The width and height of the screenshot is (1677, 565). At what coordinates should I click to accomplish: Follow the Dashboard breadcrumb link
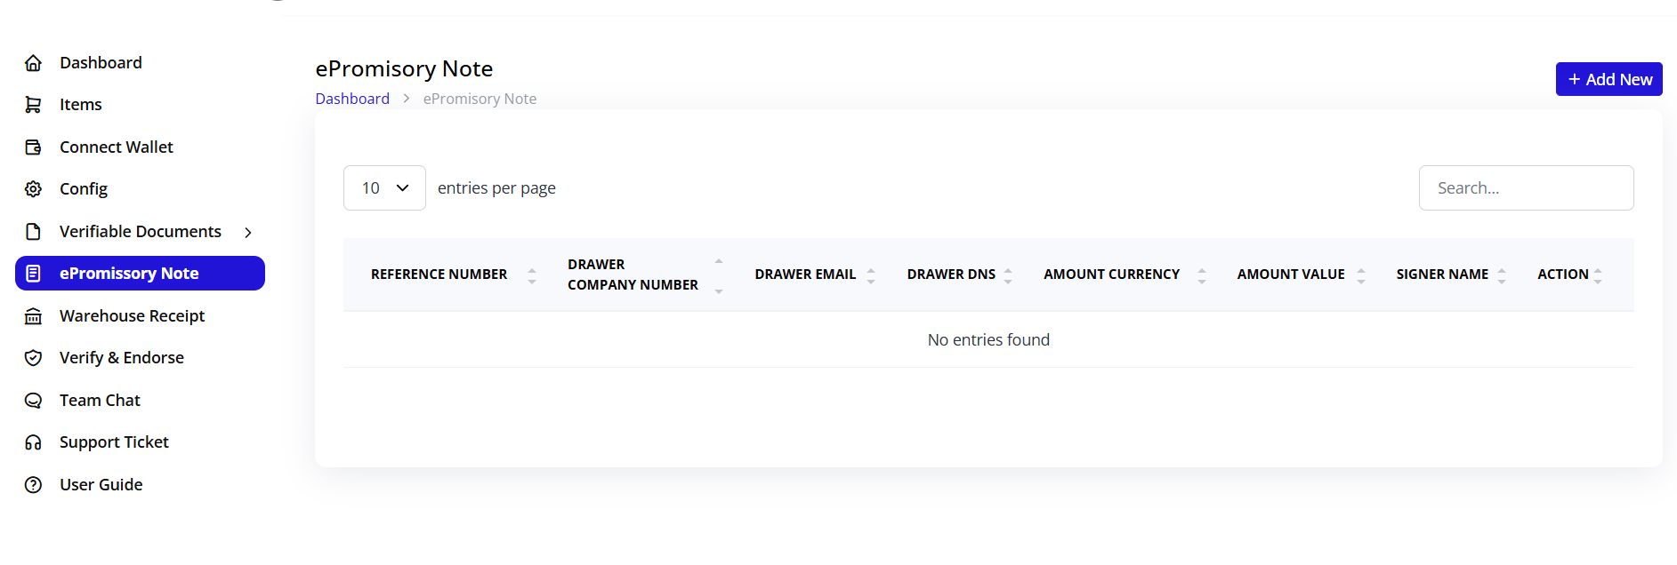click(352, 99)
